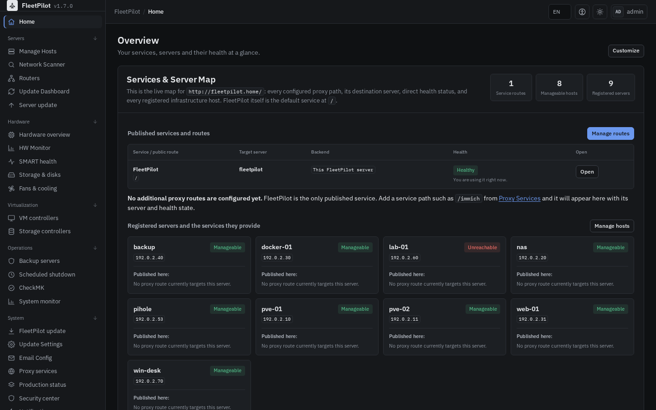Collapse the Servers sidebar section
This screenshot has width=656, height=410.
click(x=95, y=38)
